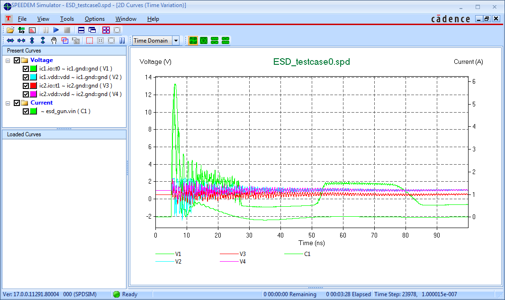Image resolution: width=505 pixels, height=300 pixels.
Task: Open the Options menu
Action: 95,19
